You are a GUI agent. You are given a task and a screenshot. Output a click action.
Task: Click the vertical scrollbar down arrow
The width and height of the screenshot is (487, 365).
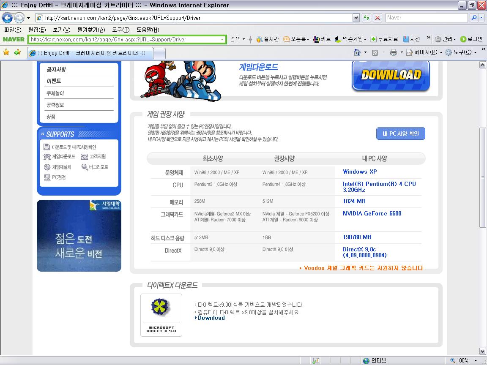482,351
